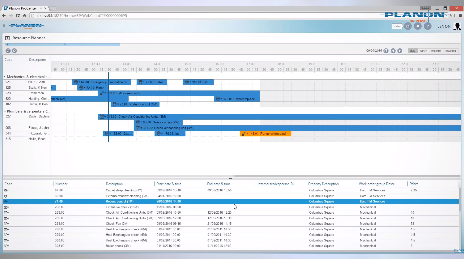Click the today button

coord(397,26)
